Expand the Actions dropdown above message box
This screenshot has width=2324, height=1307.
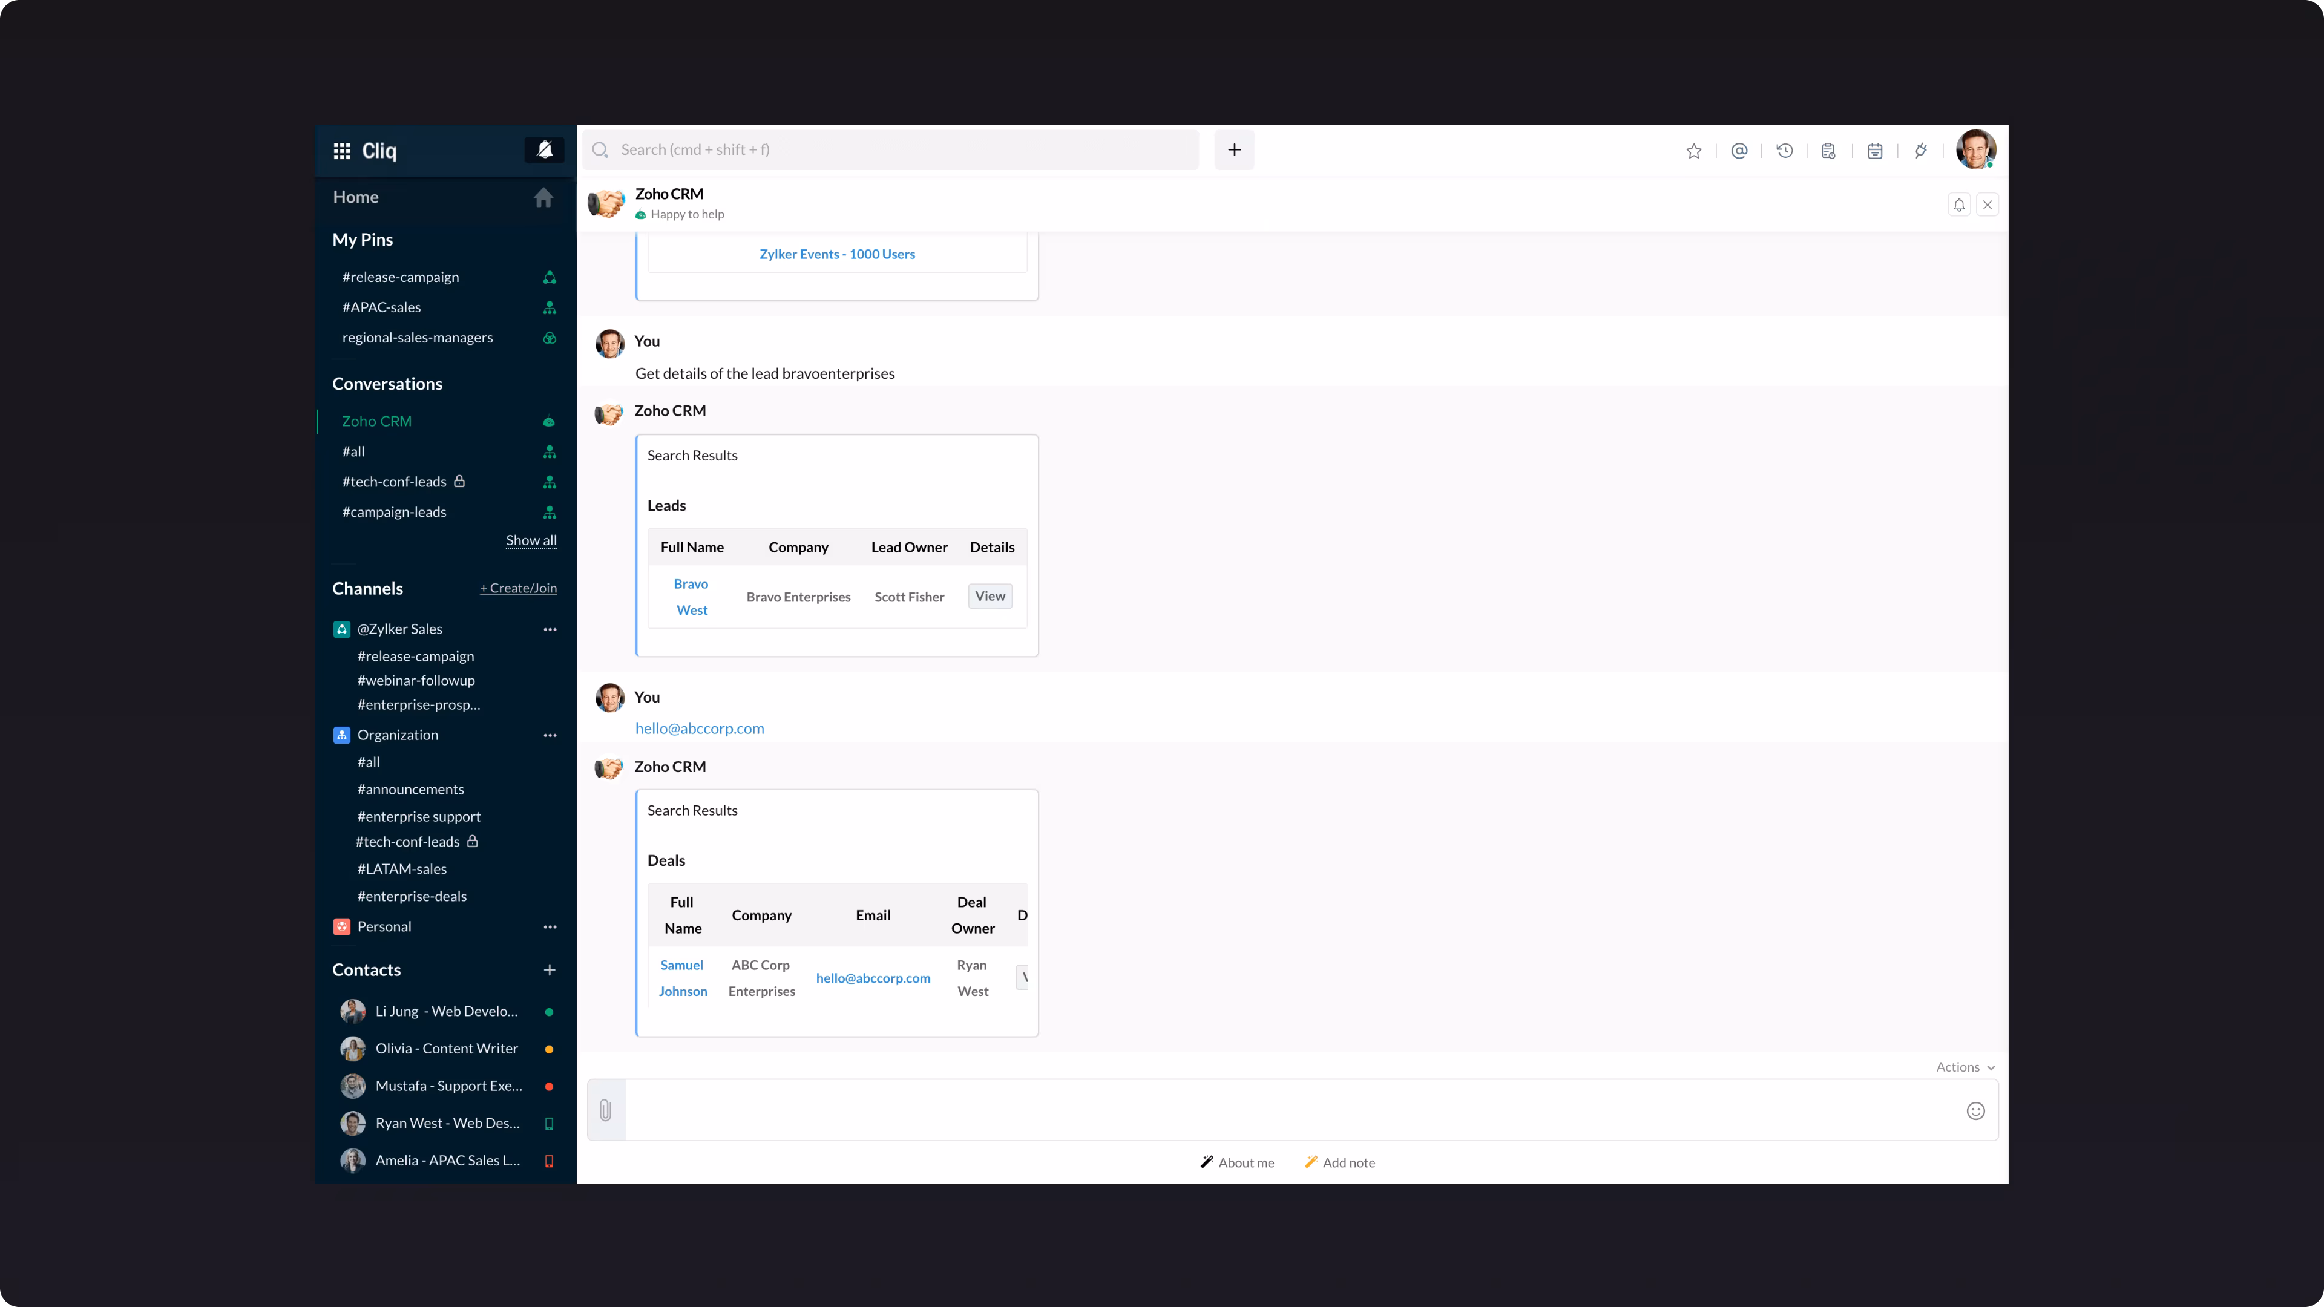point(1965,1067)
